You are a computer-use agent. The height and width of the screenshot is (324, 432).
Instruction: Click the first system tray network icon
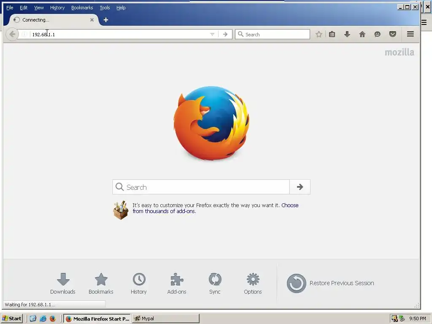click(x=394, y=319)
